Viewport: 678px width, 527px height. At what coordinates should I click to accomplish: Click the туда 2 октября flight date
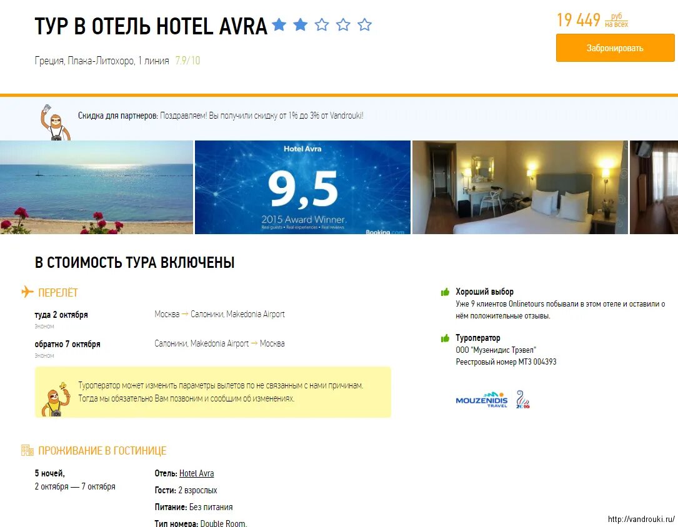61,315
